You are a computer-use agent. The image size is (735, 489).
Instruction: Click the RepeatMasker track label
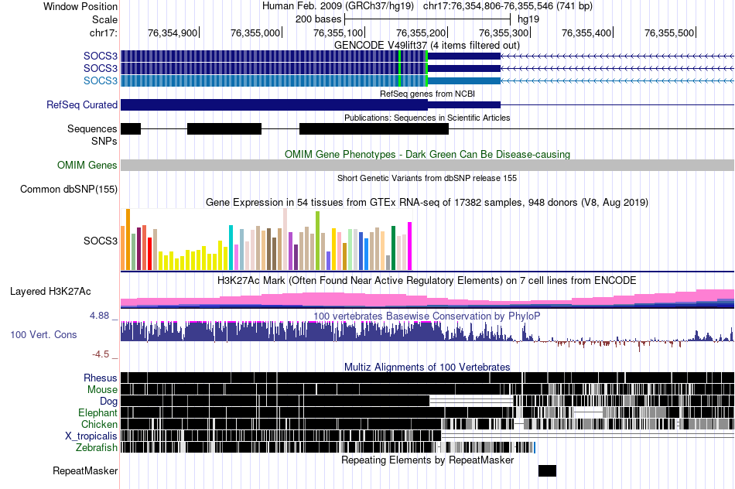(x=85, y=470)
